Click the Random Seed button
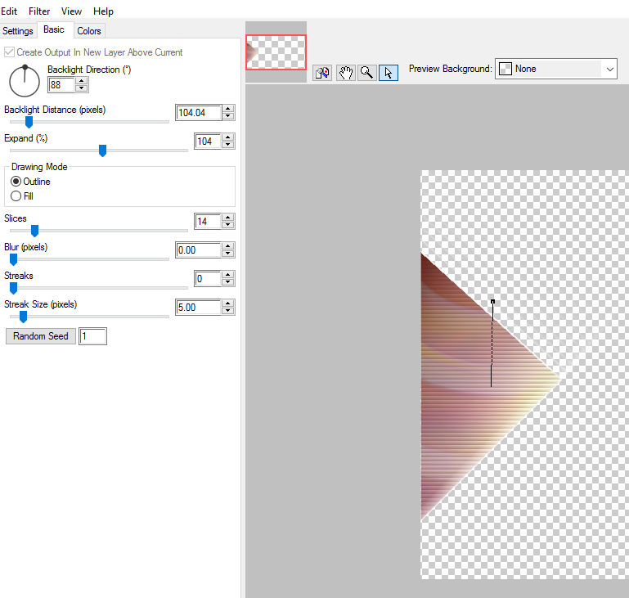The height and width of the screenshot is (598, 629). [x=41, y=336]
